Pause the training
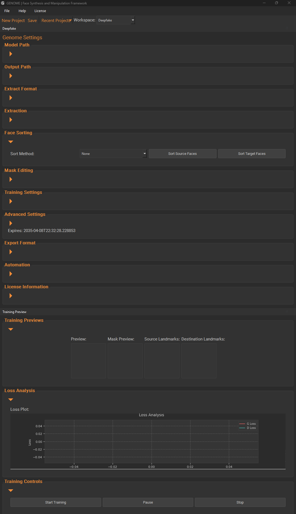 tap(148, 502)
